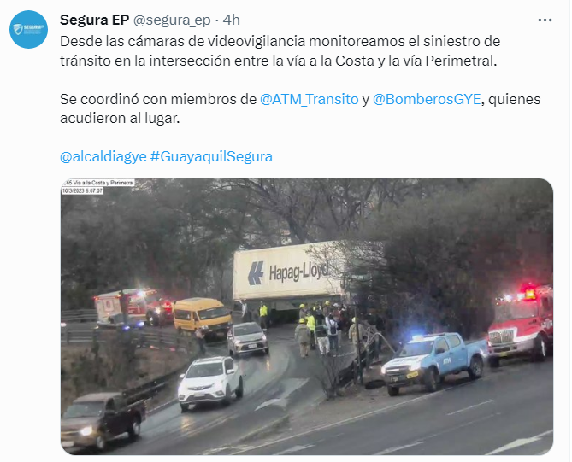Viewport: 572px width, 462px height.
Task: Click the dark pickup truck in photo's corner
Action: coord(103,420)
